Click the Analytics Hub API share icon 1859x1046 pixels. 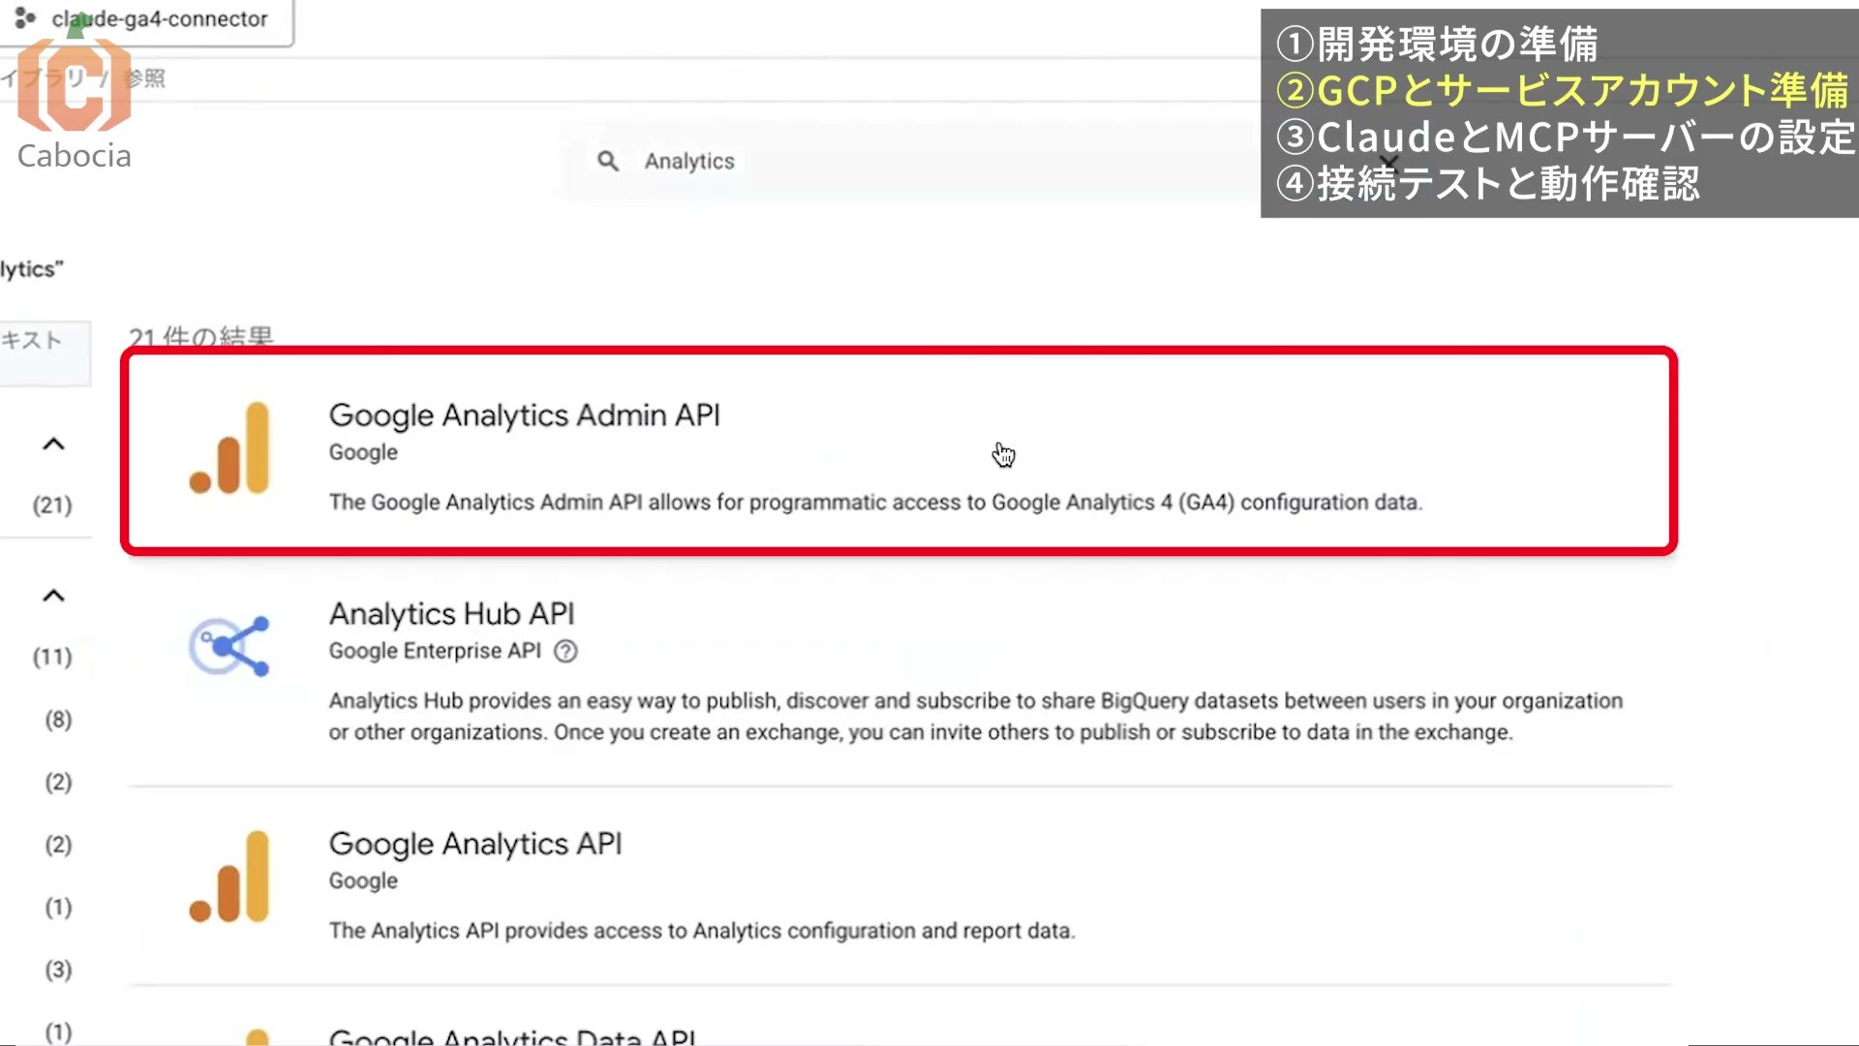(x=229, y=646)
